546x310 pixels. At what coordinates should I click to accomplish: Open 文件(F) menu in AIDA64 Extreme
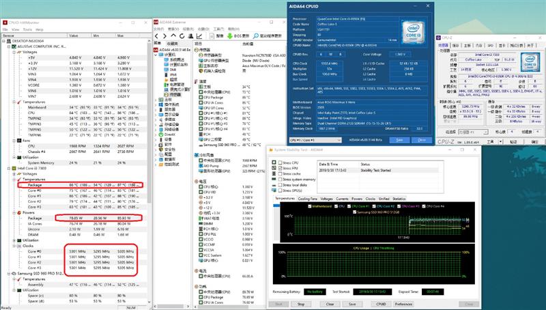(159, 29)
